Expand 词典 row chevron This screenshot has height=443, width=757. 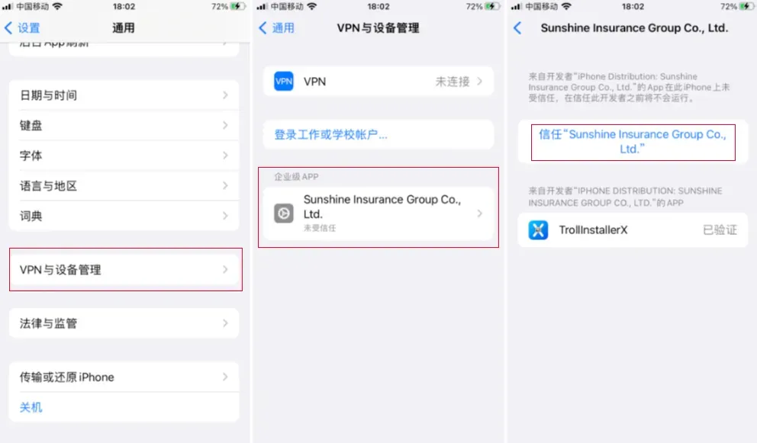click(x=225, y=216)
